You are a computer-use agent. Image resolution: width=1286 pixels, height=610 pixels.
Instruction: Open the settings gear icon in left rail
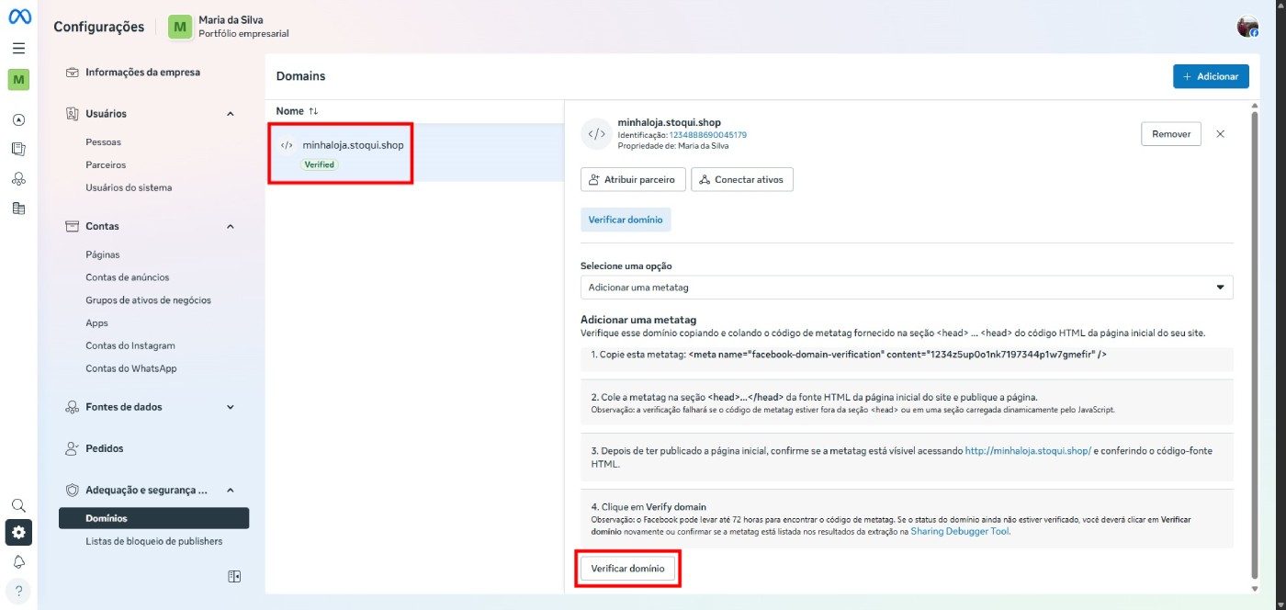coord(18,532)
